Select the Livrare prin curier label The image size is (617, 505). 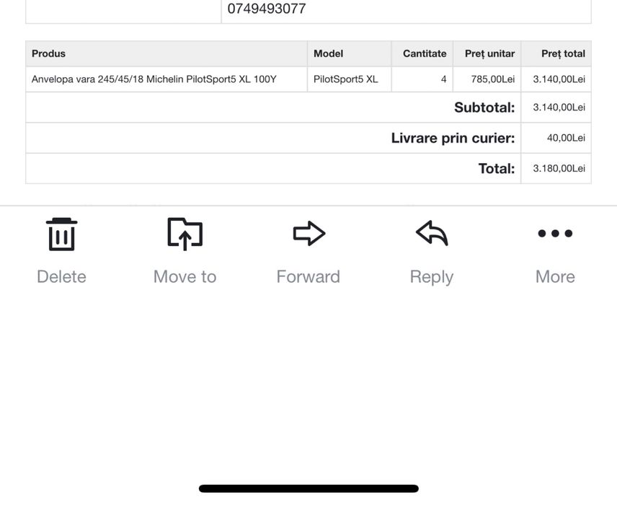point(453,138)
